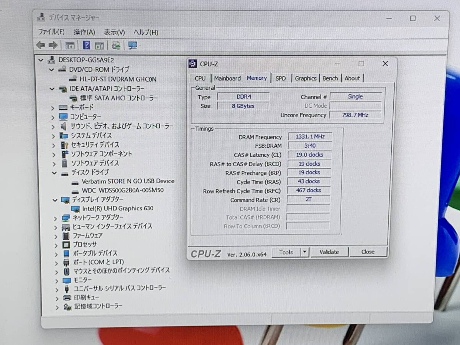Viewport: 460px width, 345px height.
Task: Expand the キーボード category
Action: pyautogui.click(x=53, y=108)
